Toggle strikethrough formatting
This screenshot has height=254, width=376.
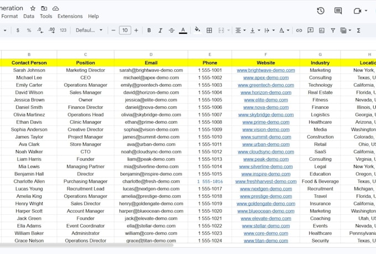(171, 30)
